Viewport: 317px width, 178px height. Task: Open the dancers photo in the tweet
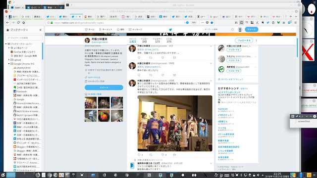pos(175,123)
